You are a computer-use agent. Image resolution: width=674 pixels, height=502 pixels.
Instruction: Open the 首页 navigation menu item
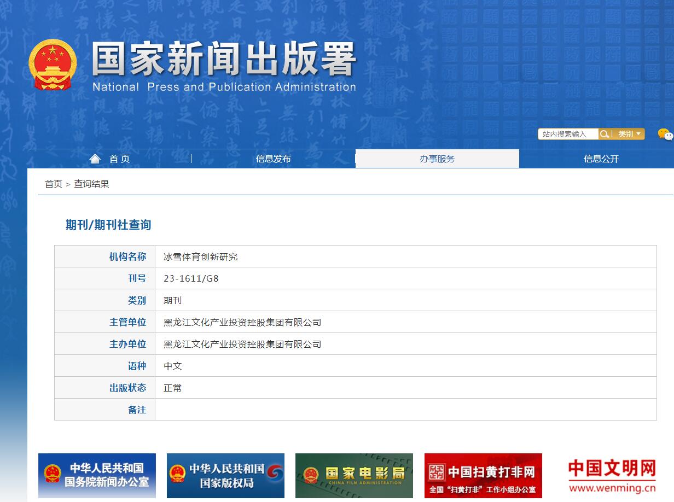pyautogui.click(x=119, y=159)
